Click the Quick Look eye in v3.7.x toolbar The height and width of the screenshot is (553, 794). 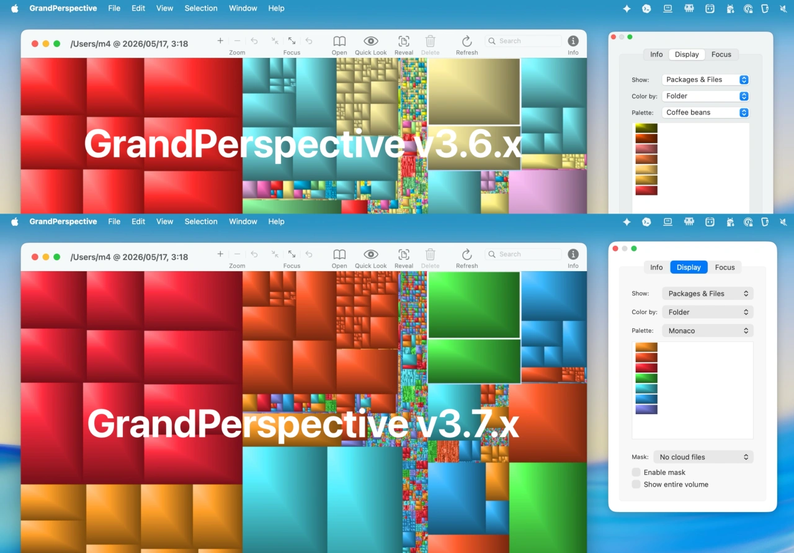point(371,254)
